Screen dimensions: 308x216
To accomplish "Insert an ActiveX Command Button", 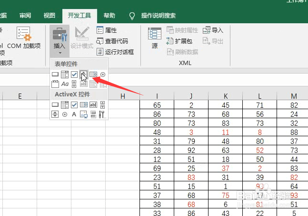I will [55, 105].
